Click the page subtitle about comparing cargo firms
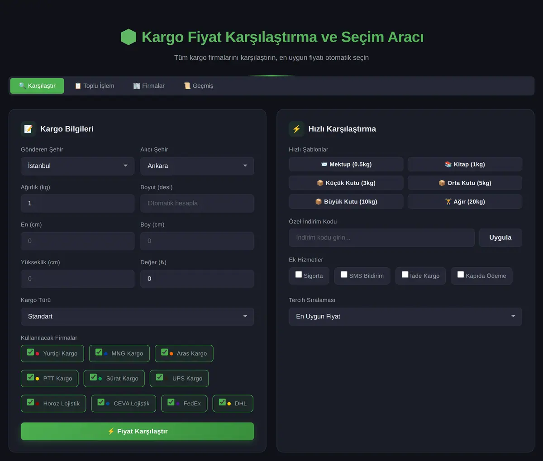This screenshot has width=543, height=461. [271, 58]
